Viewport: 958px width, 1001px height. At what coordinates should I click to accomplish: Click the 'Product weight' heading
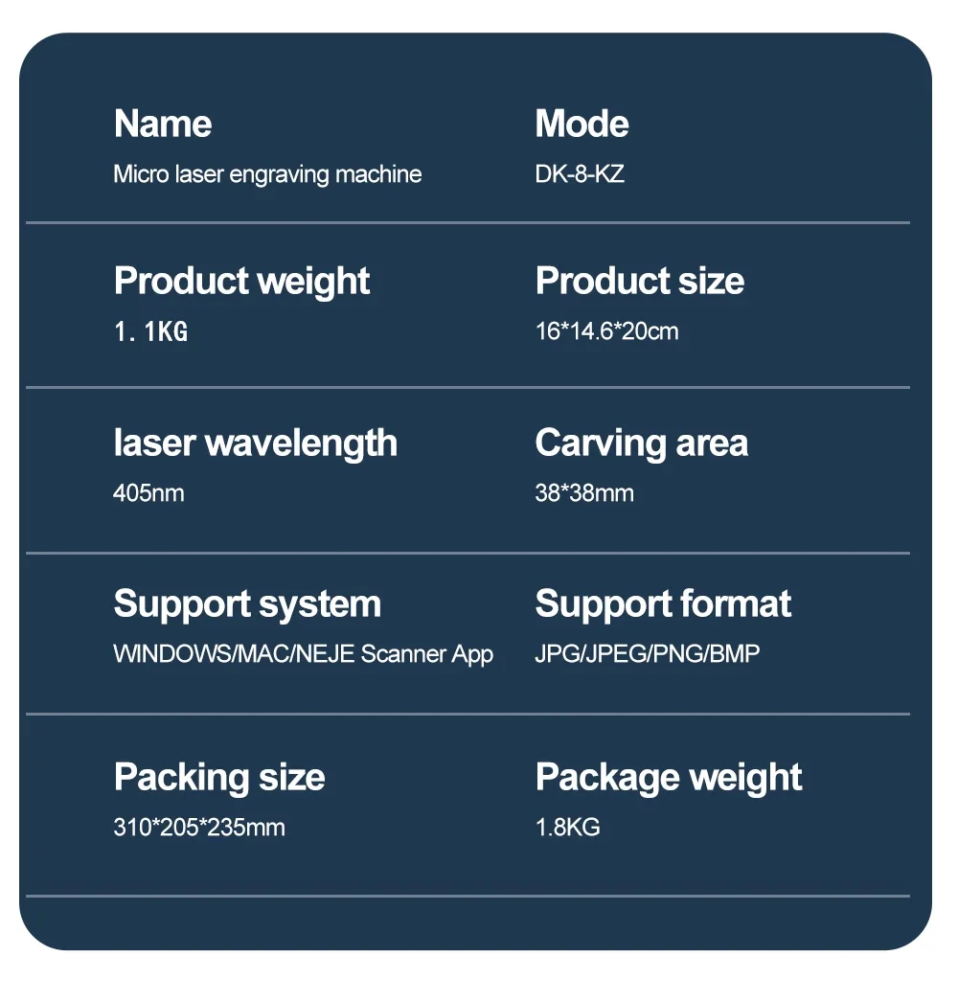pos(242,283)
